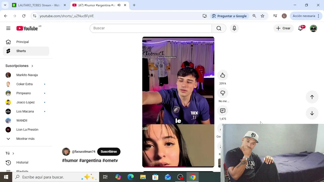This screenshot has height=182, width=324.
Task: Switch to LAUTARO_TOBES Stream tab
Action: pyautogui.click(x=39, y=5)
